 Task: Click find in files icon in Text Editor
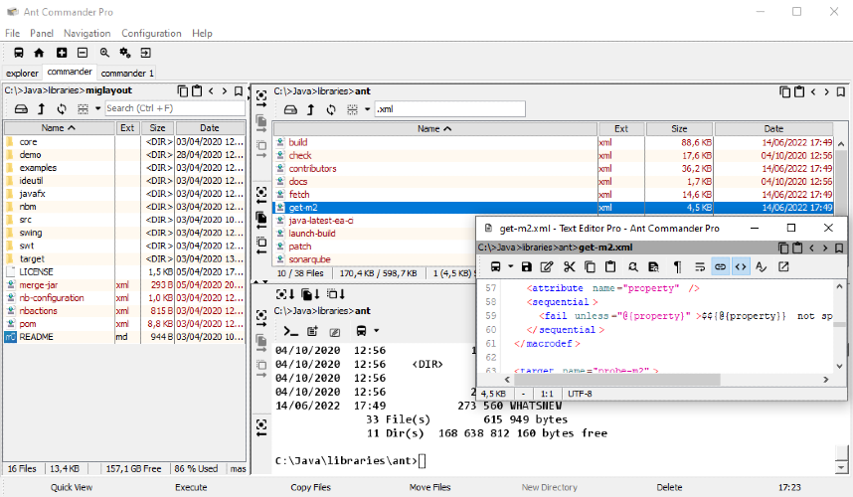pos(653,267)
